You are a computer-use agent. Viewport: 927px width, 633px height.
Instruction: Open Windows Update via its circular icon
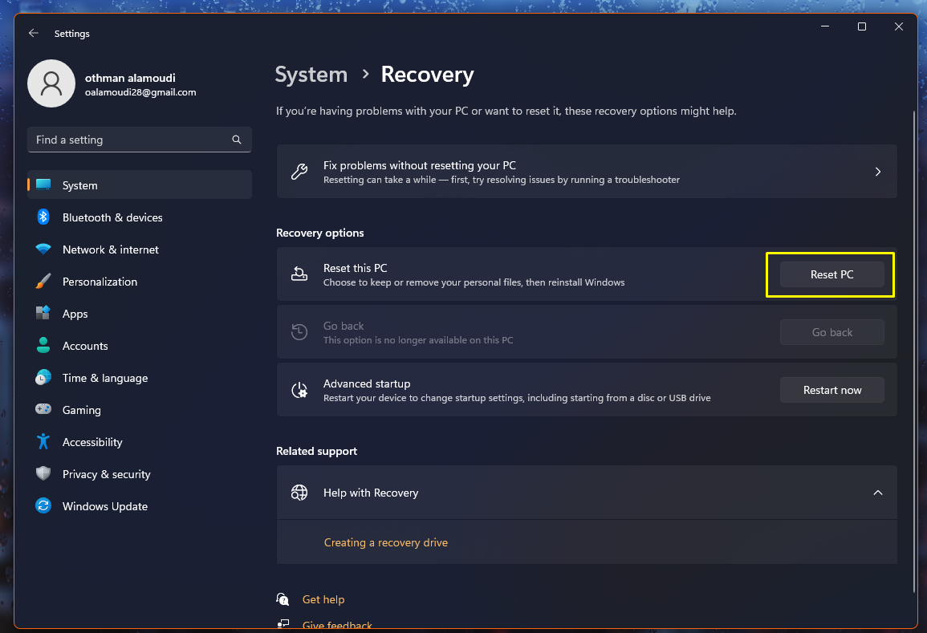(43, 505)
